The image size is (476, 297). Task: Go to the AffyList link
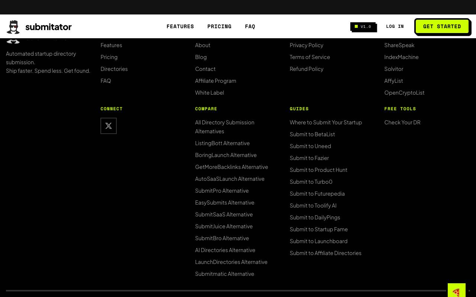tap(394, 81)
